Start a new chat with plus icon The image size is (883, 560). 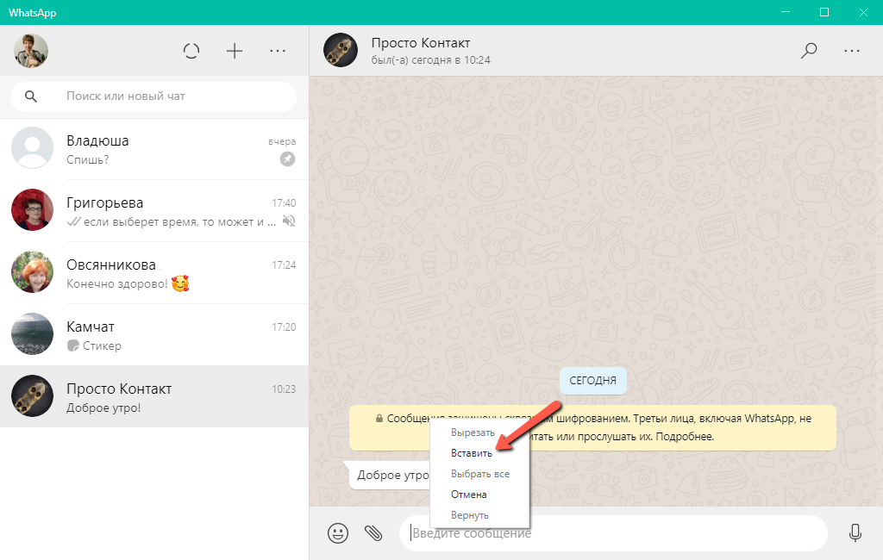(x=235, y=51)
